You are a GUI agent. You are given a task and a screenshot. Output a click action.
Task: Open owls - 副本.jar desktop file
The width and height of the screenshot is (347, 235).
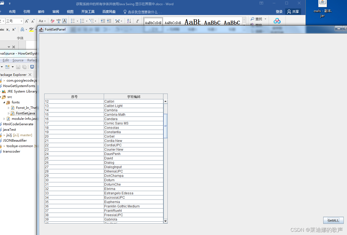[323, 9]
